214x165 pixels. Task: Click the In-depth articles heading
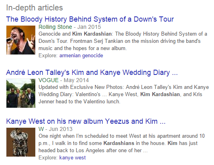tap(34, 8)
